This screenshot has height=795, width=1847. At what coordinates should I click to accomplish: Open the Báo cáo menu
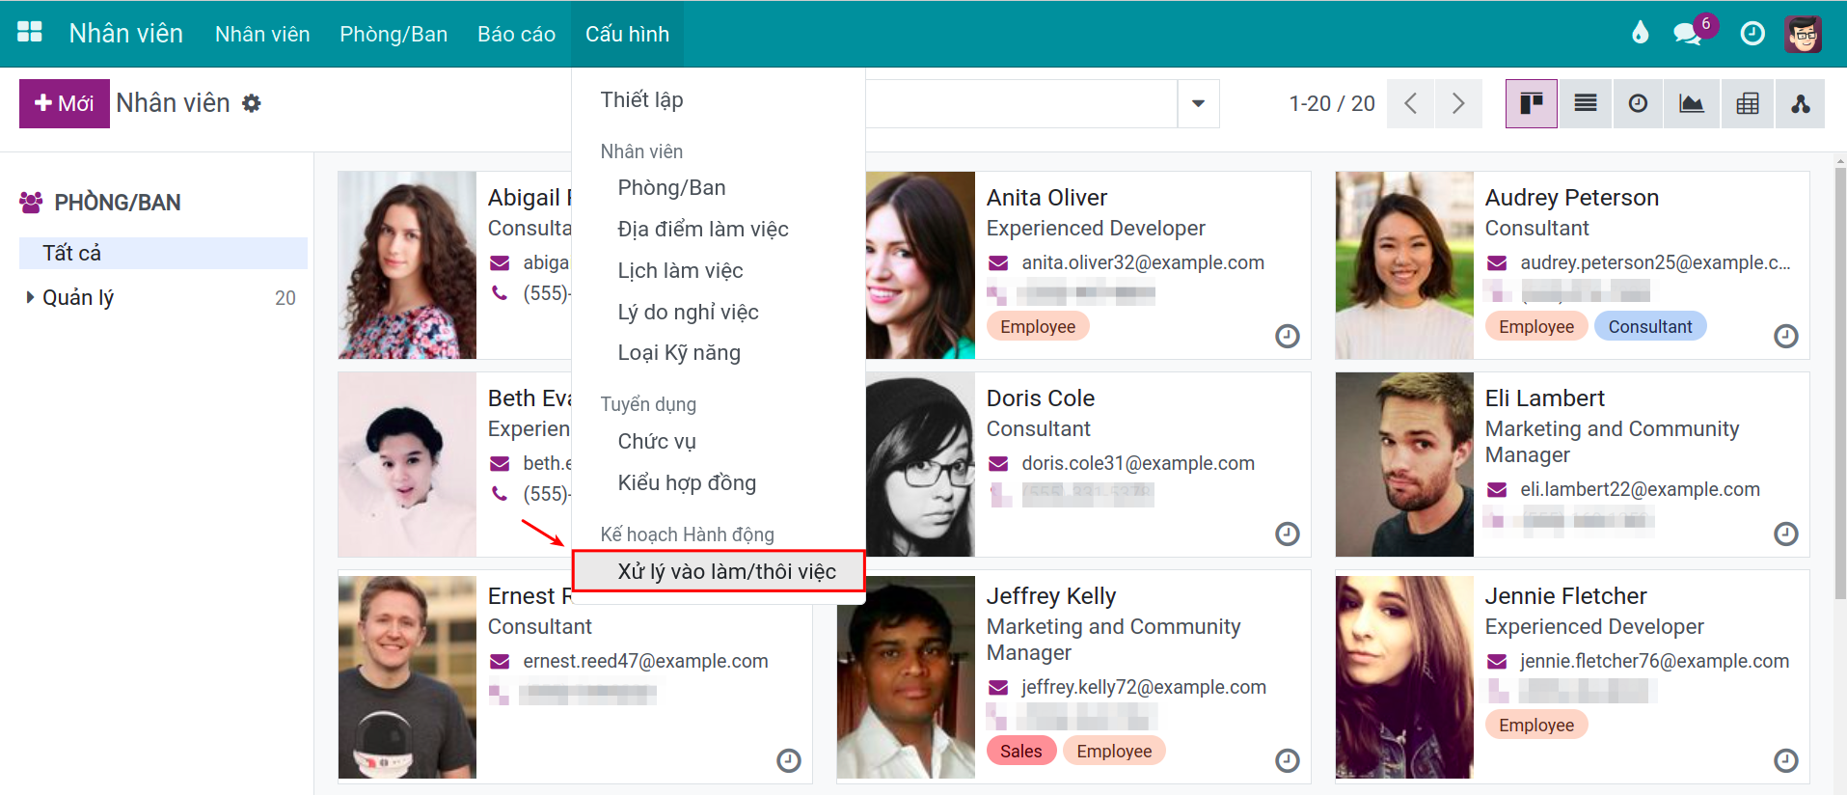516,34
